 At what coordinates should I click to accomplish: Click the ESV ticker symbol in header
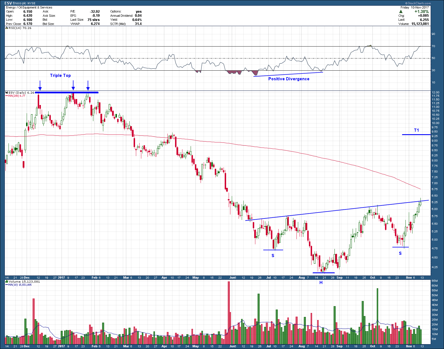coord(8,3)
